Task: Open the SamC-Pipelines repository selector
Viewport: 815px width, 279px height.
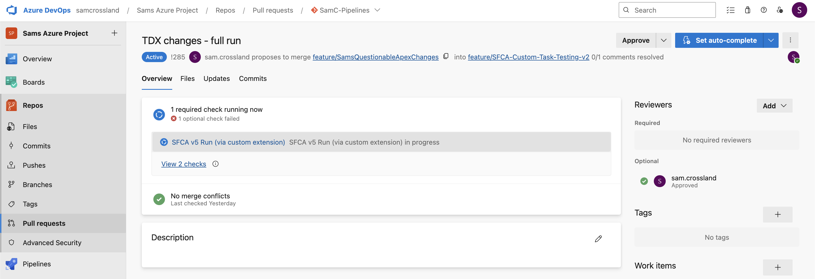Action: (x=346, y=10)
